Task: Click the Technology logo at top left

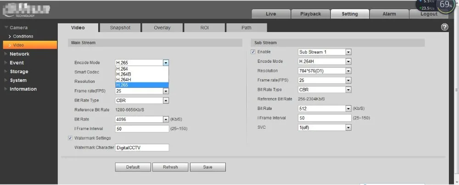Action: 26,11
